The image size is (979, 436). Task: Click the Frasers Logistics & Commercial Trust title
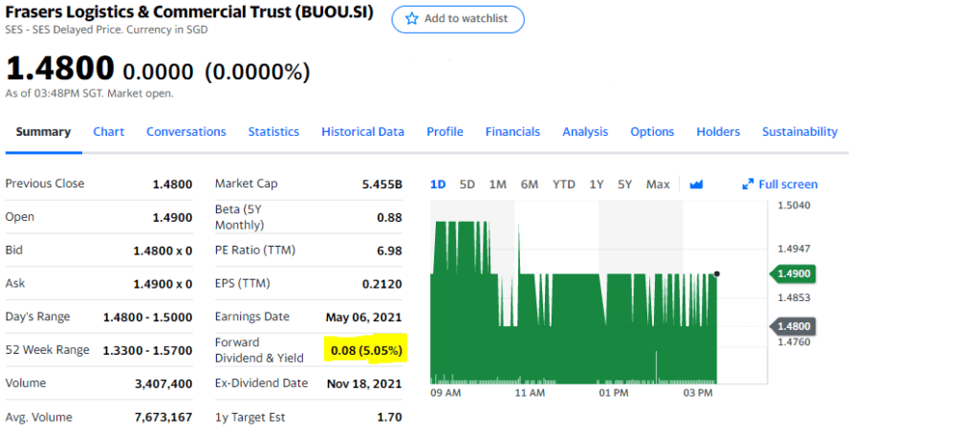point(189,11)
